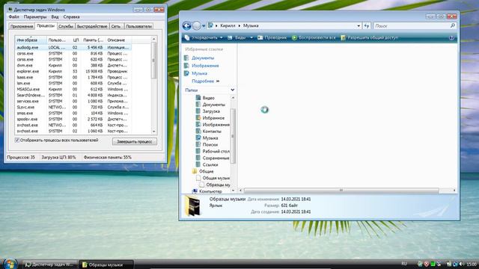
Task: Switch to Приложения tab
Action: tap(22, 27)
